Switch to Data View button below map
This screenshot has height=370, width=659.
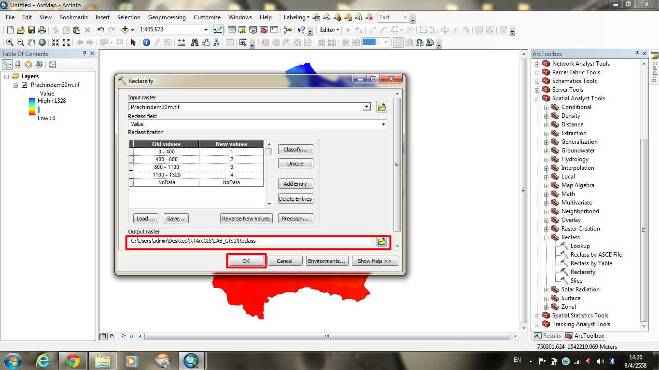pos(104,336)
